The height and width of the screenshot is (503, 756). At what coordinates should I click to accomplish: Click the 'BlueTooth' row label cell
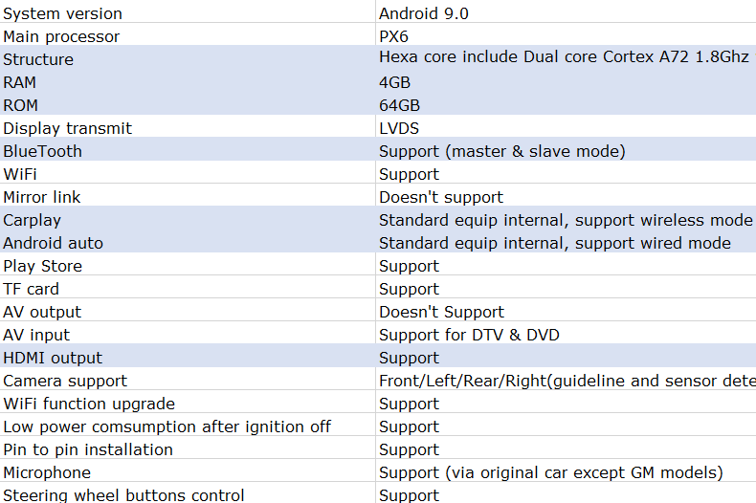pos(43,151)
